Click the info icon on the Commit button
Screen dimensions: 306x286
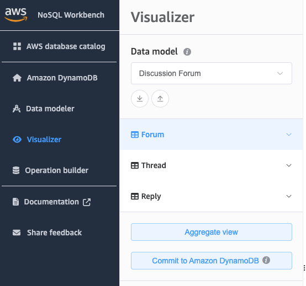(266, 260)
